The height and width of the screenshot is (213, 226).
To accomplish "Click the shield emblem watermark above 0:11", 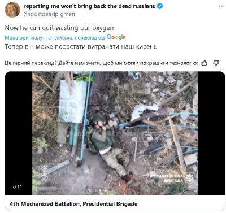I will (x=44, y=173).
